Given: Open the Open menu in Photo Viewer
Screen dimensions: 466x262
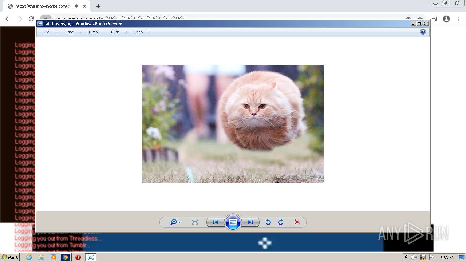Looking at the screenshot, I should tap(138, 32).
